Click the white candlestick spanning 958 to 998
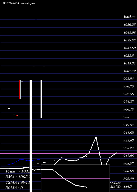 tap(41, 99)
